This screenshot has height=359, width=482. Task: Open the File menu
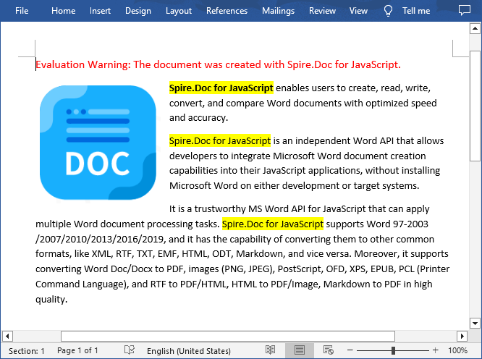pyautogui.click(x=22, y=11)
